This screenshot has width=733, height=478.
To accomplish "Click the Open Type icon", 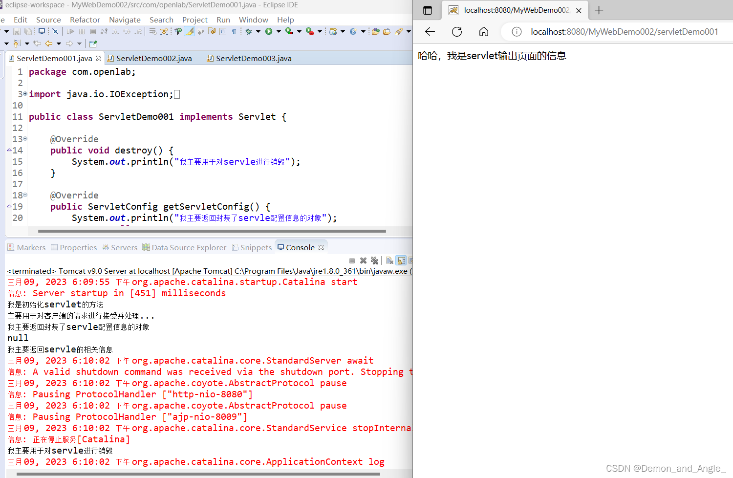I will coord(375,31).
